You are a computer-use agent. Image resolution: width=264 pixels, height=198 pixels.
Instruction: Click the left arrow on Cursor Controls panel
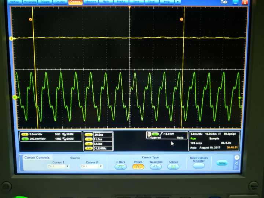tap(236, 163)
